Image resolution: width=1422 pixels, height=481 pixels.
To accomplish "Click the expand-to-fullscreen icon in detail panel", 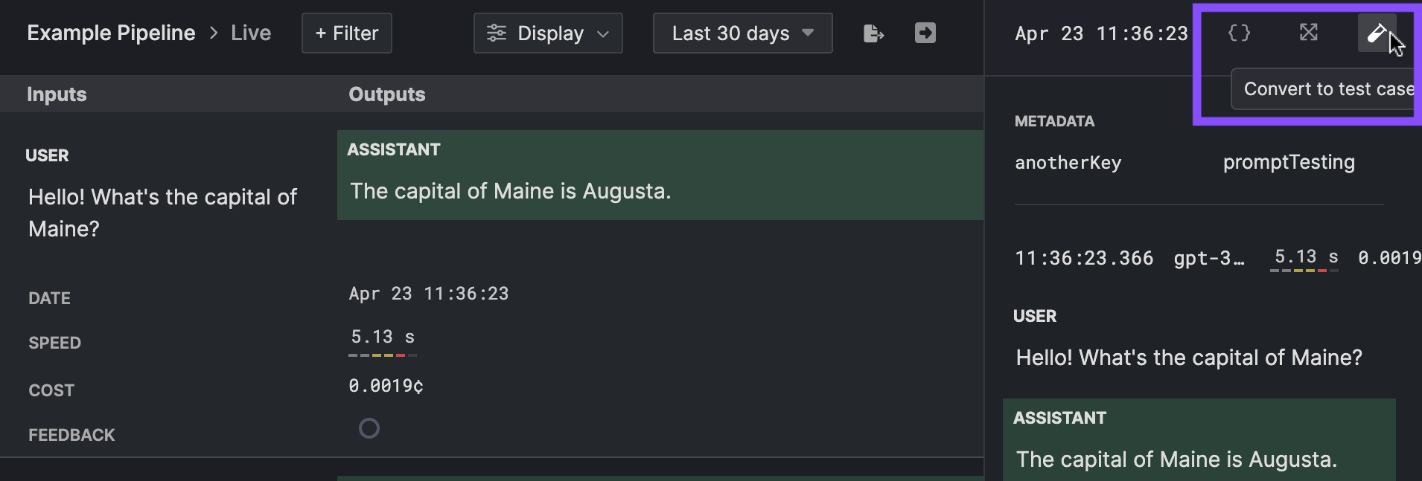I will click(x=1308, y=32).
